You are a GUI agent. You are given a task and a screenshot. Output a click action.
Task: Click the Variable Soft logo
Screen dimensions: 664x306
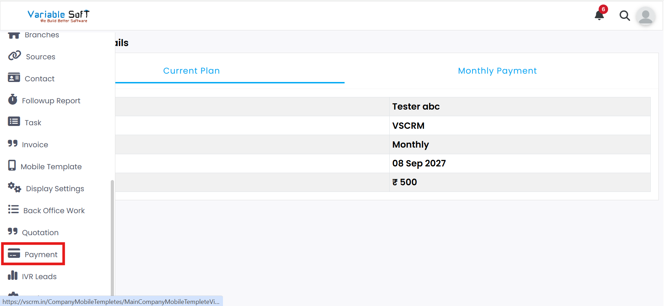coord(58,16)
